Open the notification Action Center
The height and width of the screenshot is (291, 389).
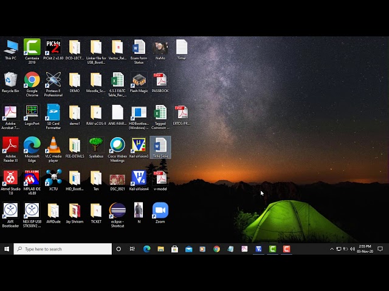(x=380, y=249)
